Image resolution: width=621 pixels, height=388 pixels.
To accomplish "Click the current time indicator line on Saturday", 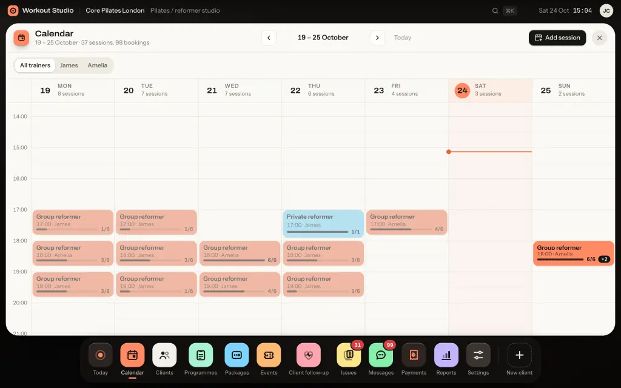I will 490,152.
